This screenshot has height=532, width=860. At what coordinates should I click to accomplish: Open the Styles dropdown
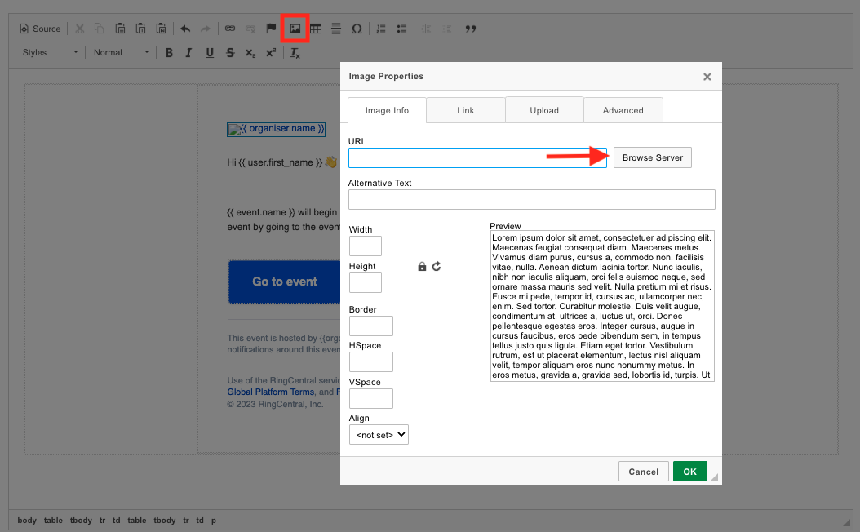[50, 53]
